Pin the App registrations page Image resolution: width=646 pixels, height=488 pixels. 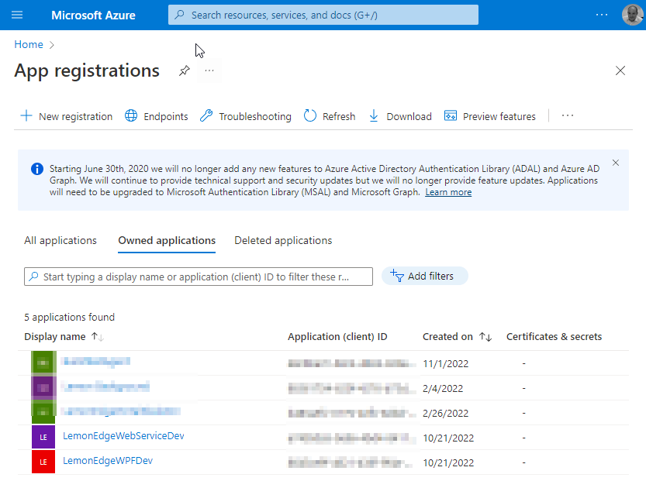(184, 70)
